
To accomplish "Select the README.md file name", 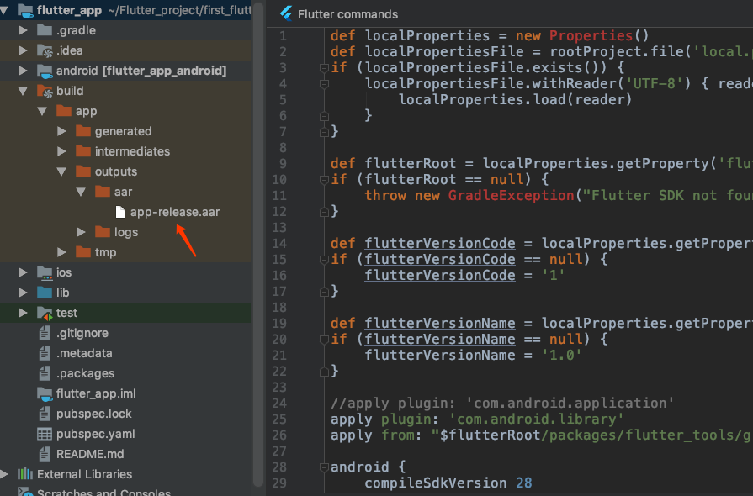I will (90, 454).
